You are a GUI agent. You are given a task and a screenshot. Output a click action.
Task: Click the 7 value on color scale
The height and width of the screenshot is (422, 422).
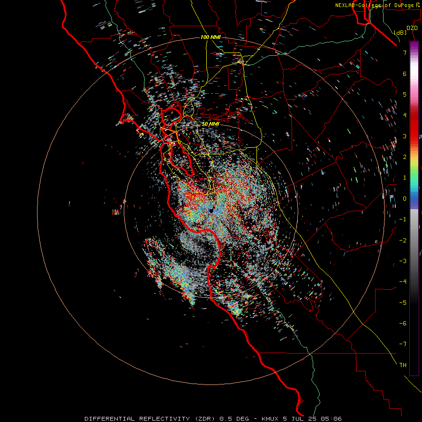[x=405, y=53]
